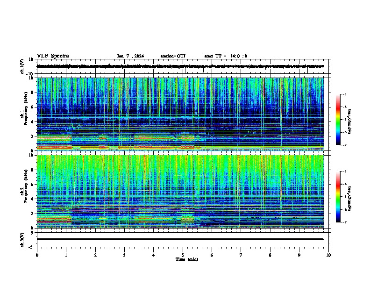Select the "ch.3(V)" axis label
Viewport: 370px width, 286px height.
22,240
